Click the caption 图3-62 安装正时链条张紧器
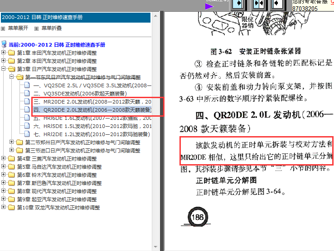The width and height of the screenshot is (334, 251). tap(256, 51)
